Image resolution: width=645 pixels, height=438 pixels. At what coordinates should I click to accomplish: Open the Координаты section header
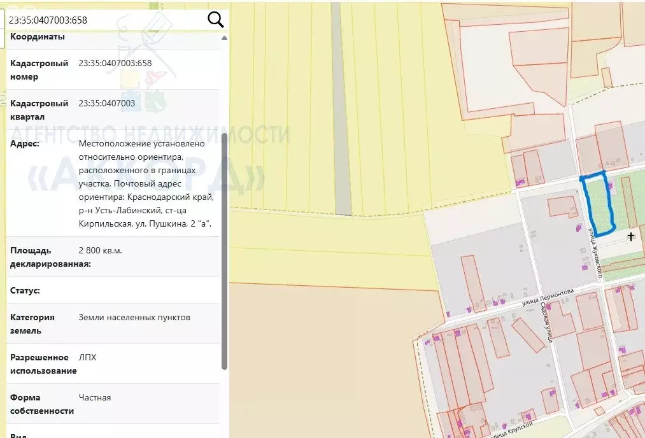37,37
